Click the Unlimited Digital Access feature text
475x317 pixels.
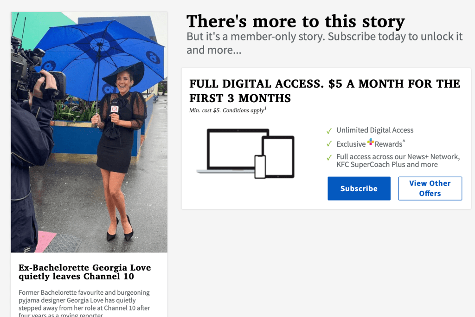pos(375,130)
